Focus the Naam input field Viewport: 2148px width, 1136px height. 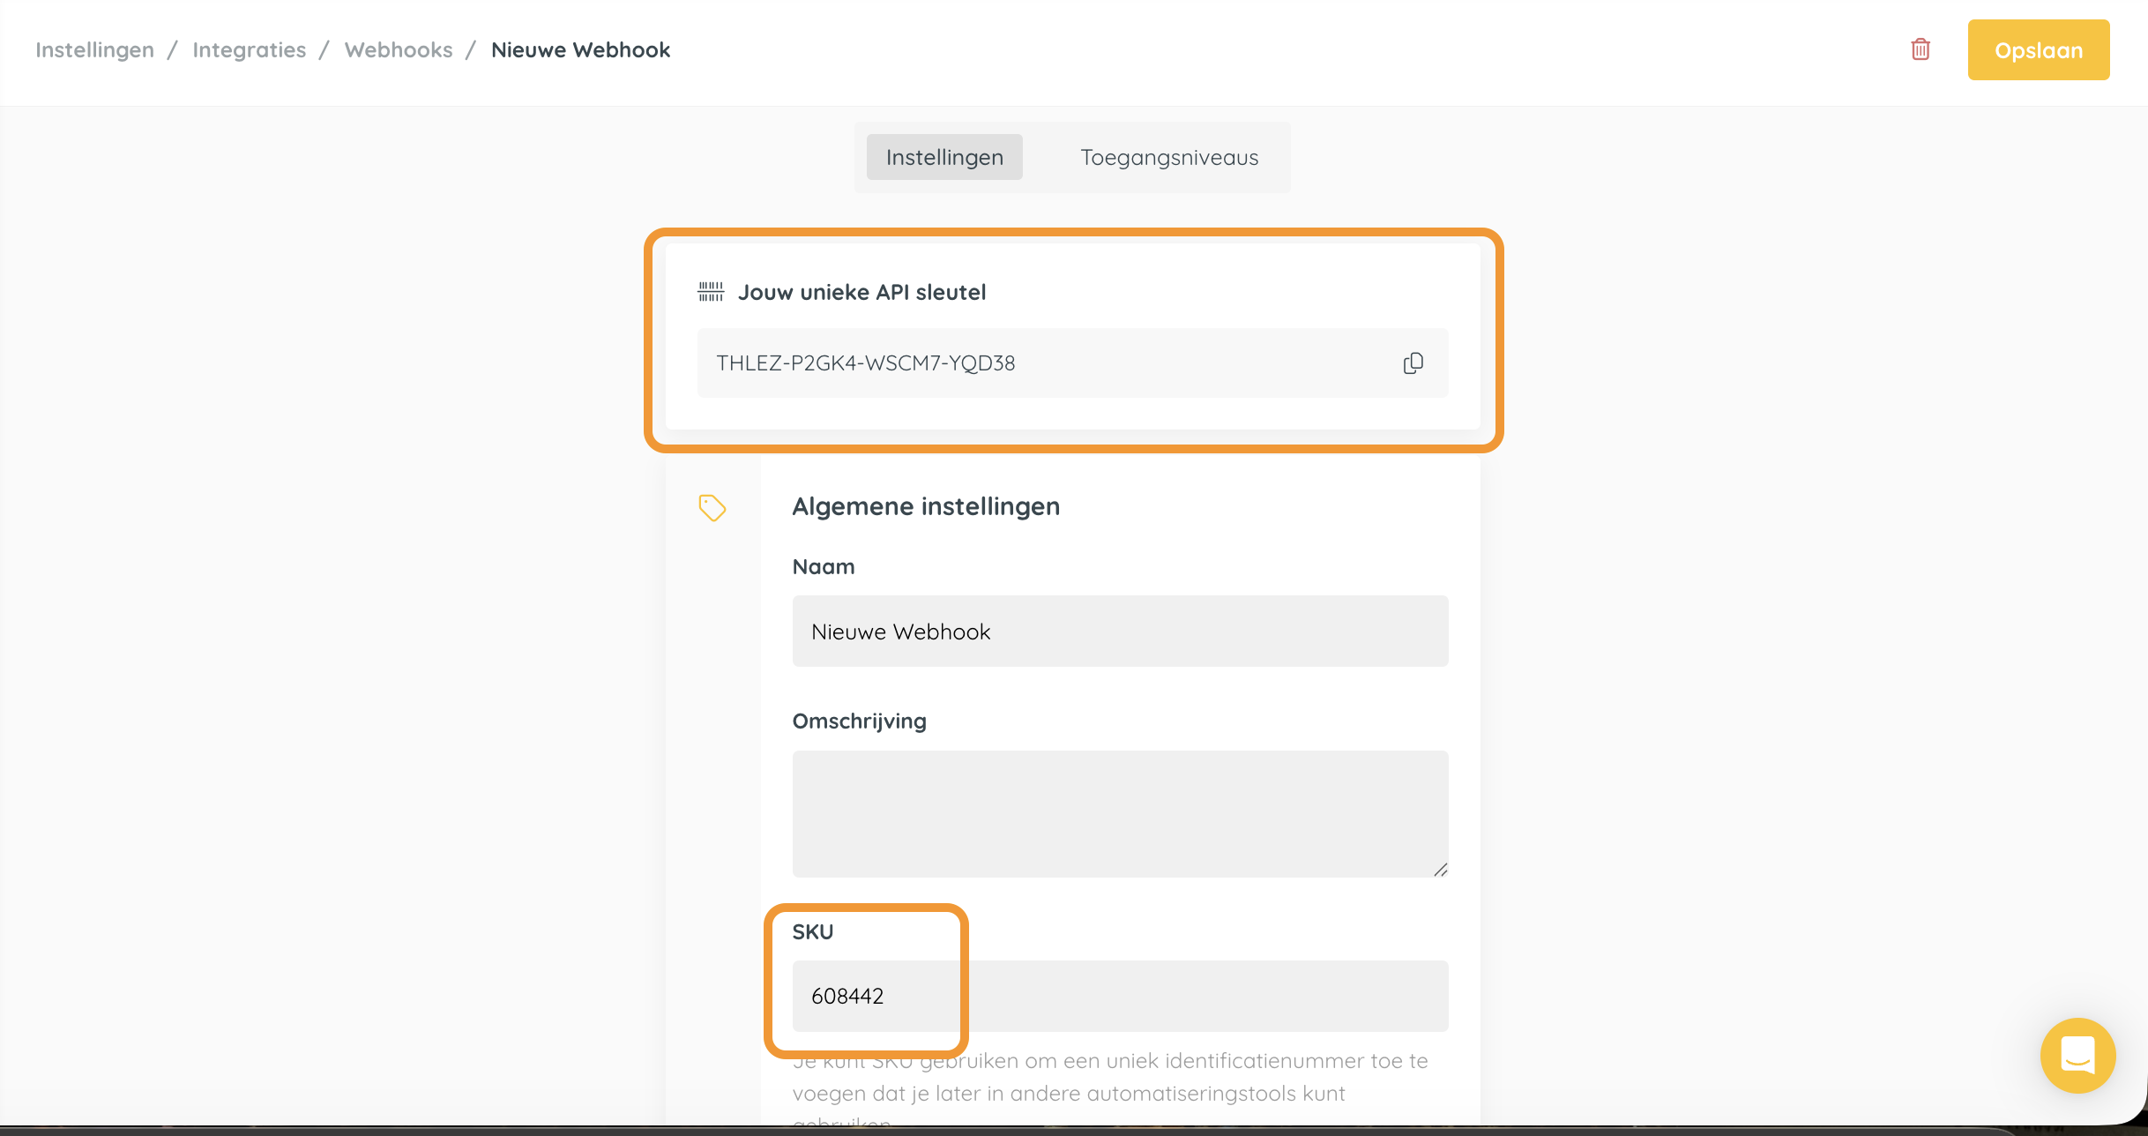click(x=1119, y=632)
